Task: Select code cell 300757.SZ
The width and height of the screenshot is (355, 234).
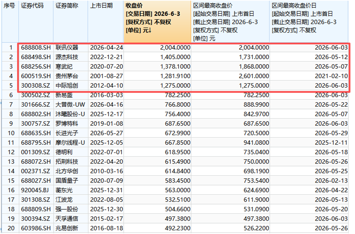Action: coord(36,124)
